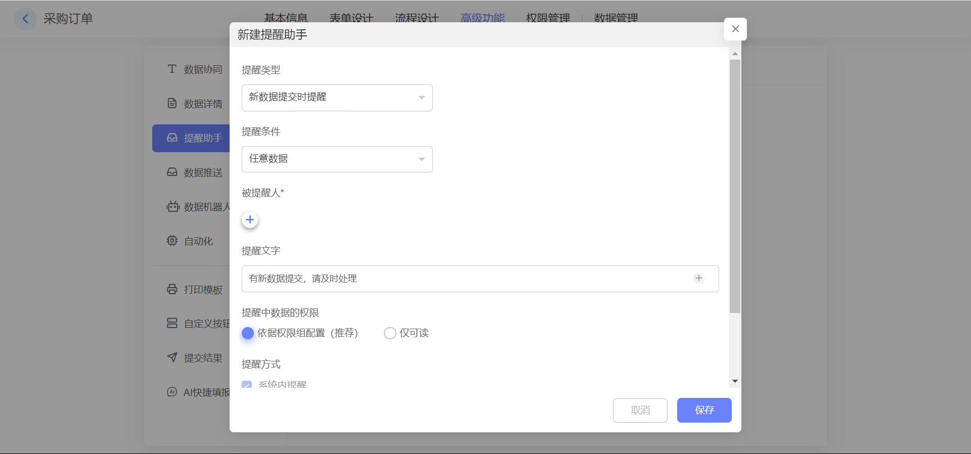The image size is (971, 454).
Task: Click the back arrow next to 采购订单
Action: point(25,19)
